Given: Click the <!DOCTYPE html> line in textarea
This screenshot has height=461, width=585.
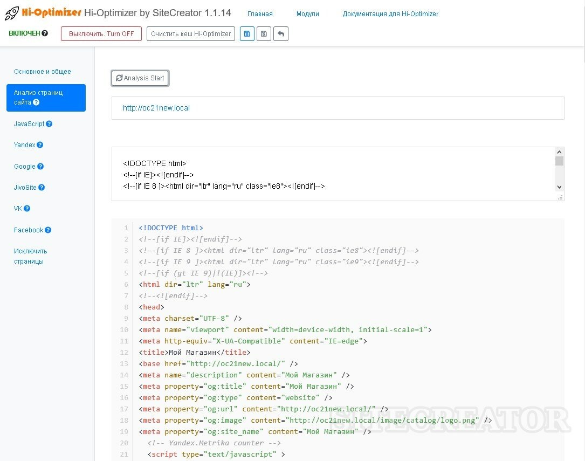Looking at the screenshot, I should pos(154,163).
